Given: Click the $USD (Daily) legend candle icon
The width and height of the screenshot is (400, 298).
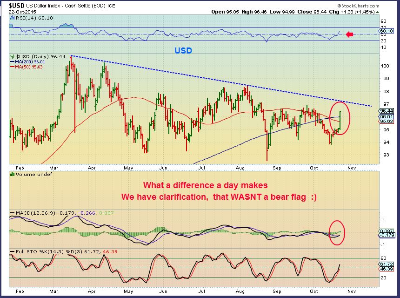Looking at the screenshot, I should point(12,57).
